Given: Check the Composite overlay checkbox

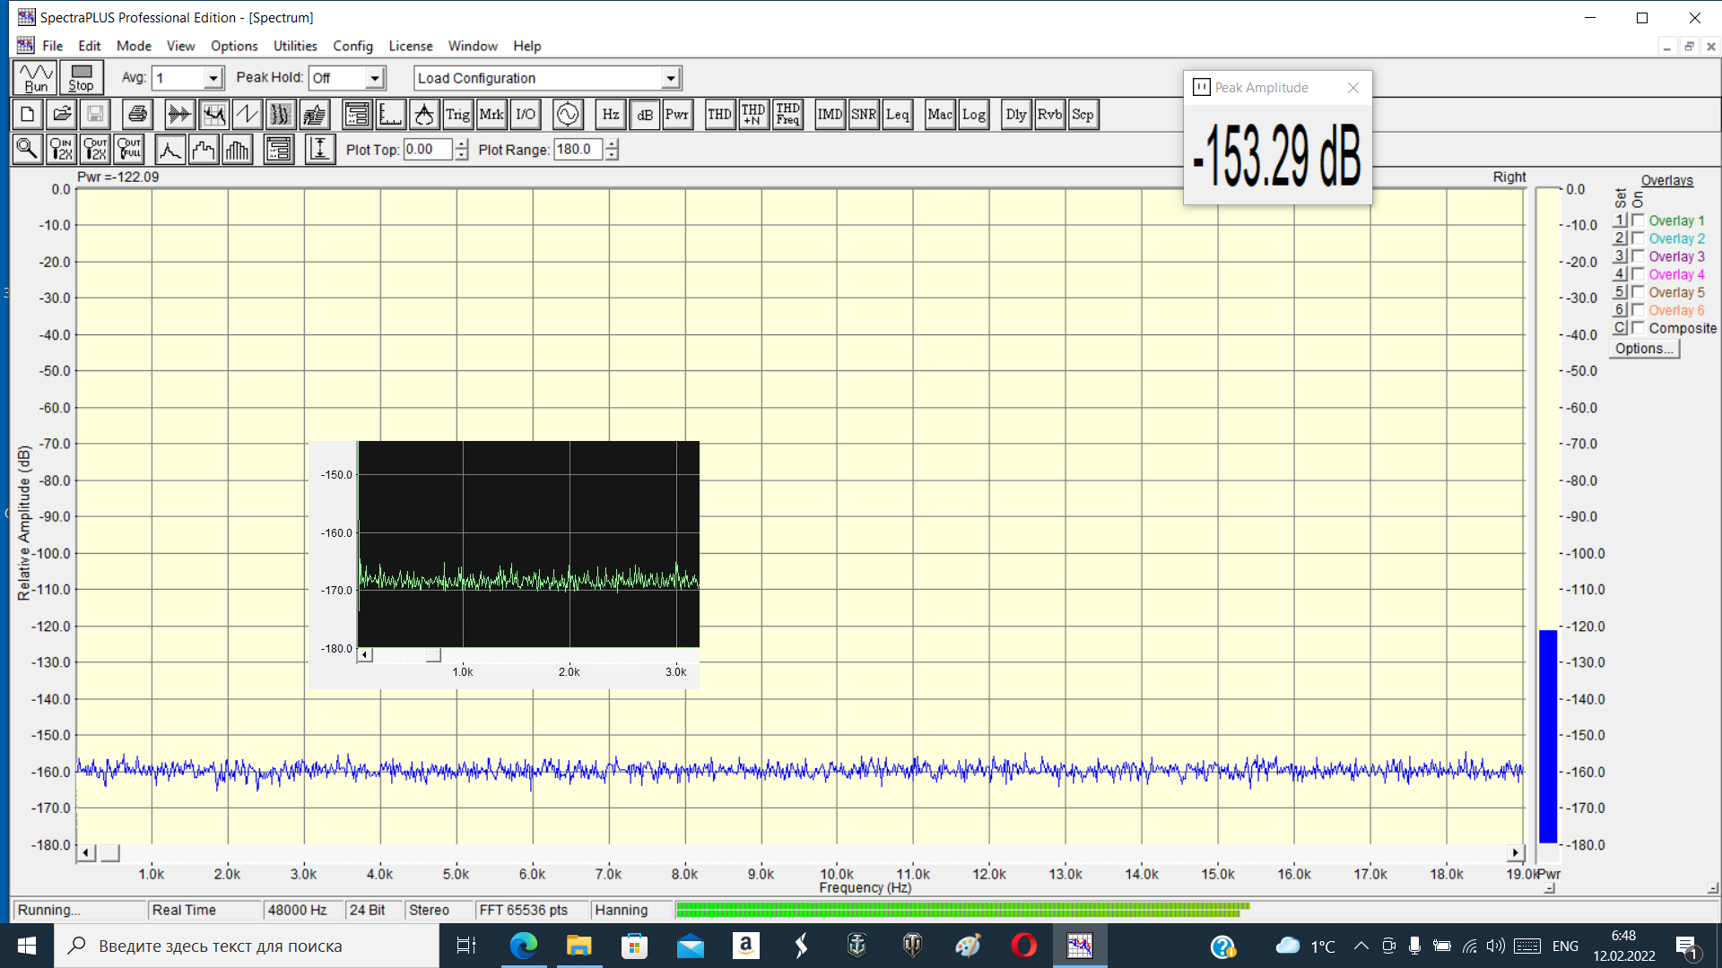Looking at the screenshot, I should coord(1638,328).
